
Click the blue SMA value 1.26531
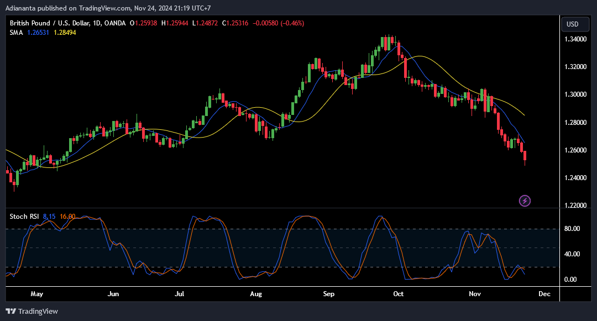[38, 33]
